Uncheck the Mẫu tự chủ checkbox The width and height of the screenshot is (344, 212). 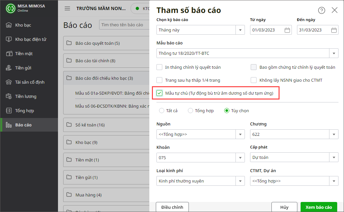159,93
